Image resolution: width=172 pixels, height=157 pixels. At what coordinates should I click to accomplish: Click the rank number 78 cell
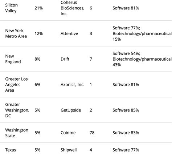pyautogui.click(x=92, y=133)
